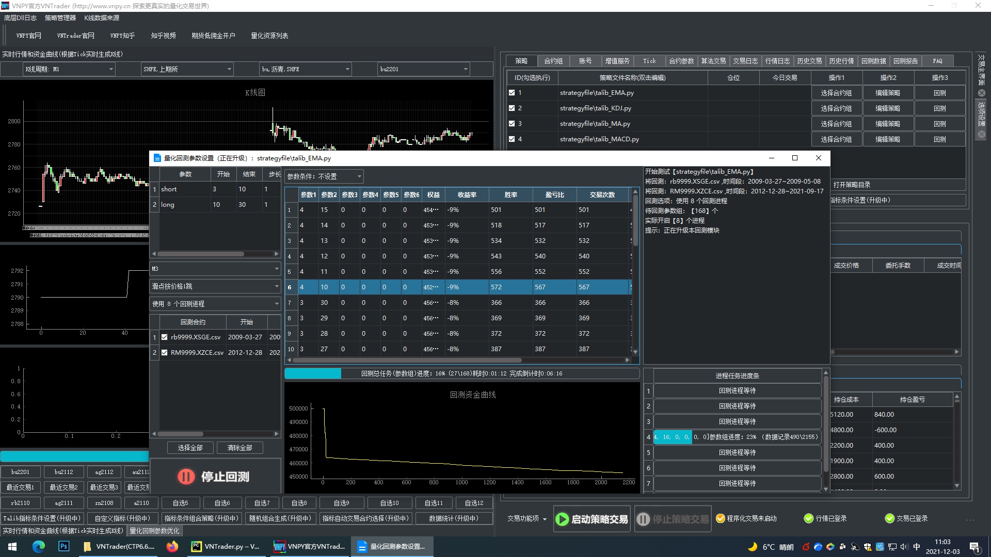Image resolution: width=991 pixels, height=557 pixels.
Task: Uncheck strategy 1 talib_EMA.py checkbox
Action: coord(512,93)
